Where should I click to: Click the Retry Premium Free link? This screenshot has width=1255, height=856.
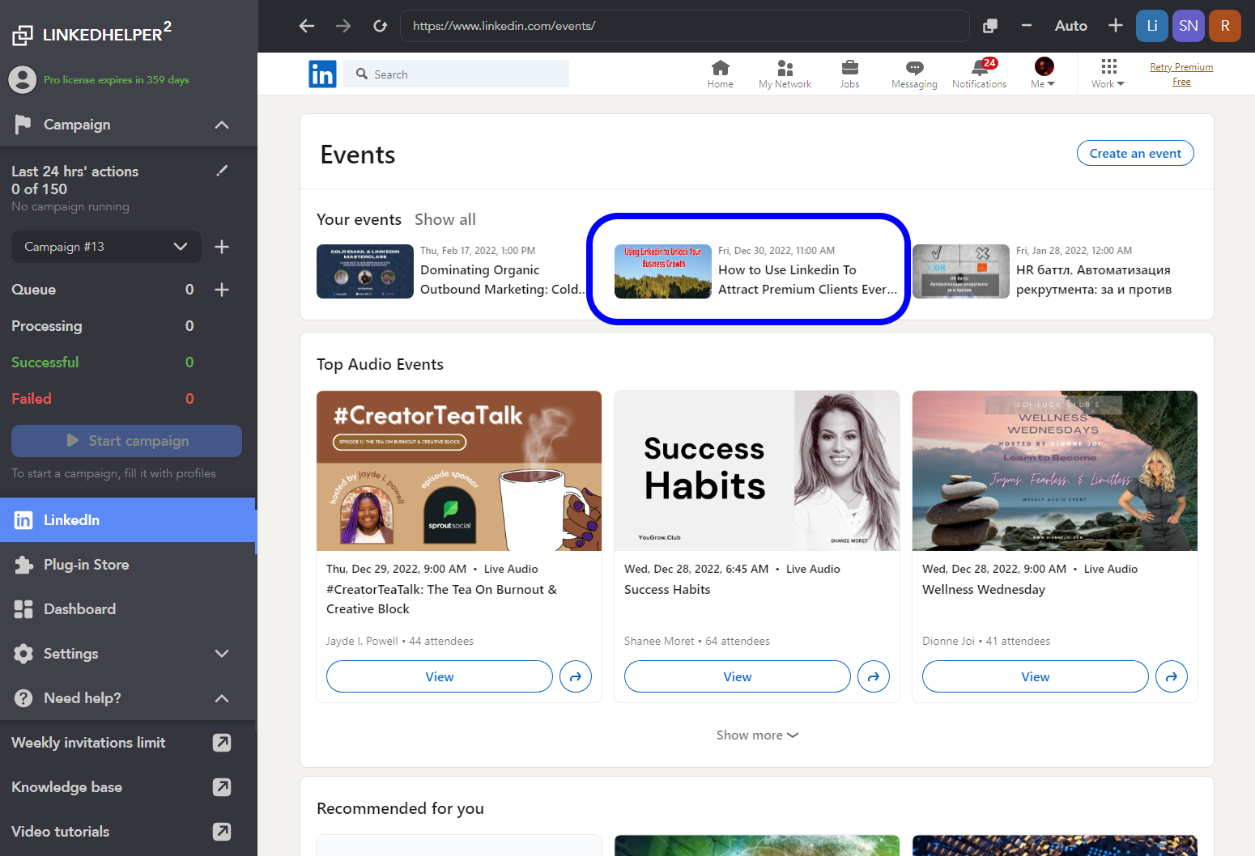click(1181, 74)
